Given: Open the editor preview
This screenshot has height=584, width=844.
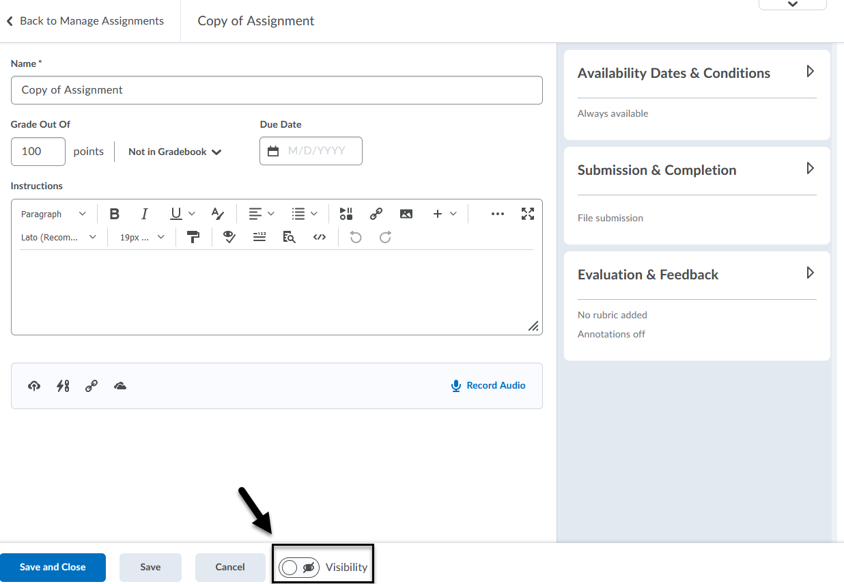Looking at the screenshot, I should click(290, 237).
